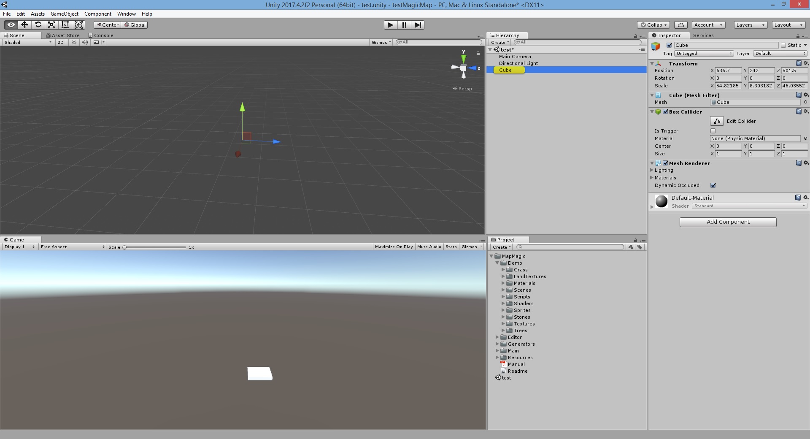Toggle the Box Collider enabled checkbox

[x=665, y=111]
